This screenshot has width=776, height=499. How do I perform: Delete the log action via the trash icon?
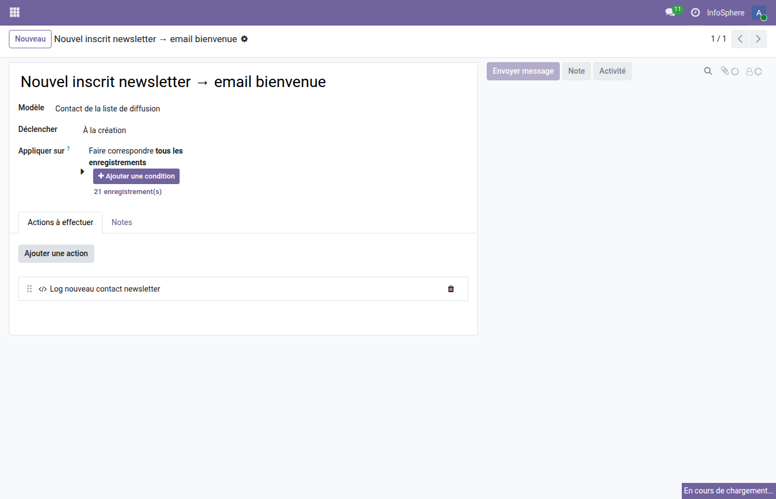coord(451,289)
